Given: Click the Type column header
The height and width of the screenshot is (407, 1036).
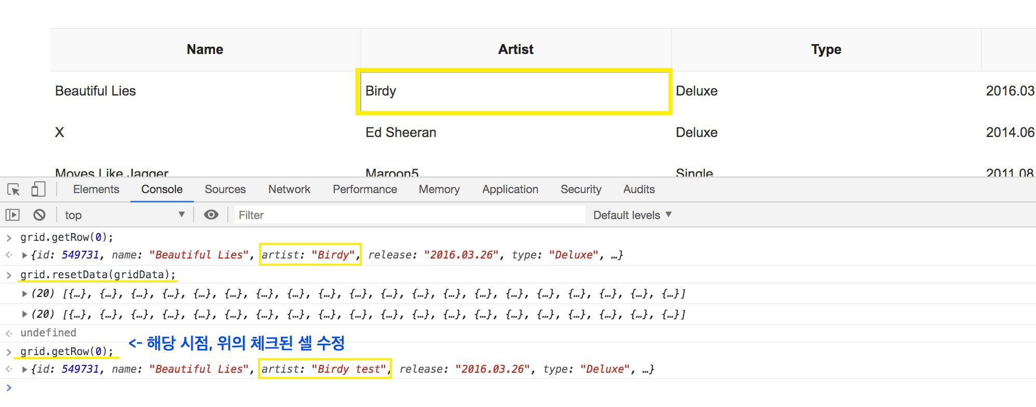Looking at the screenshot, I should (826, 49).
